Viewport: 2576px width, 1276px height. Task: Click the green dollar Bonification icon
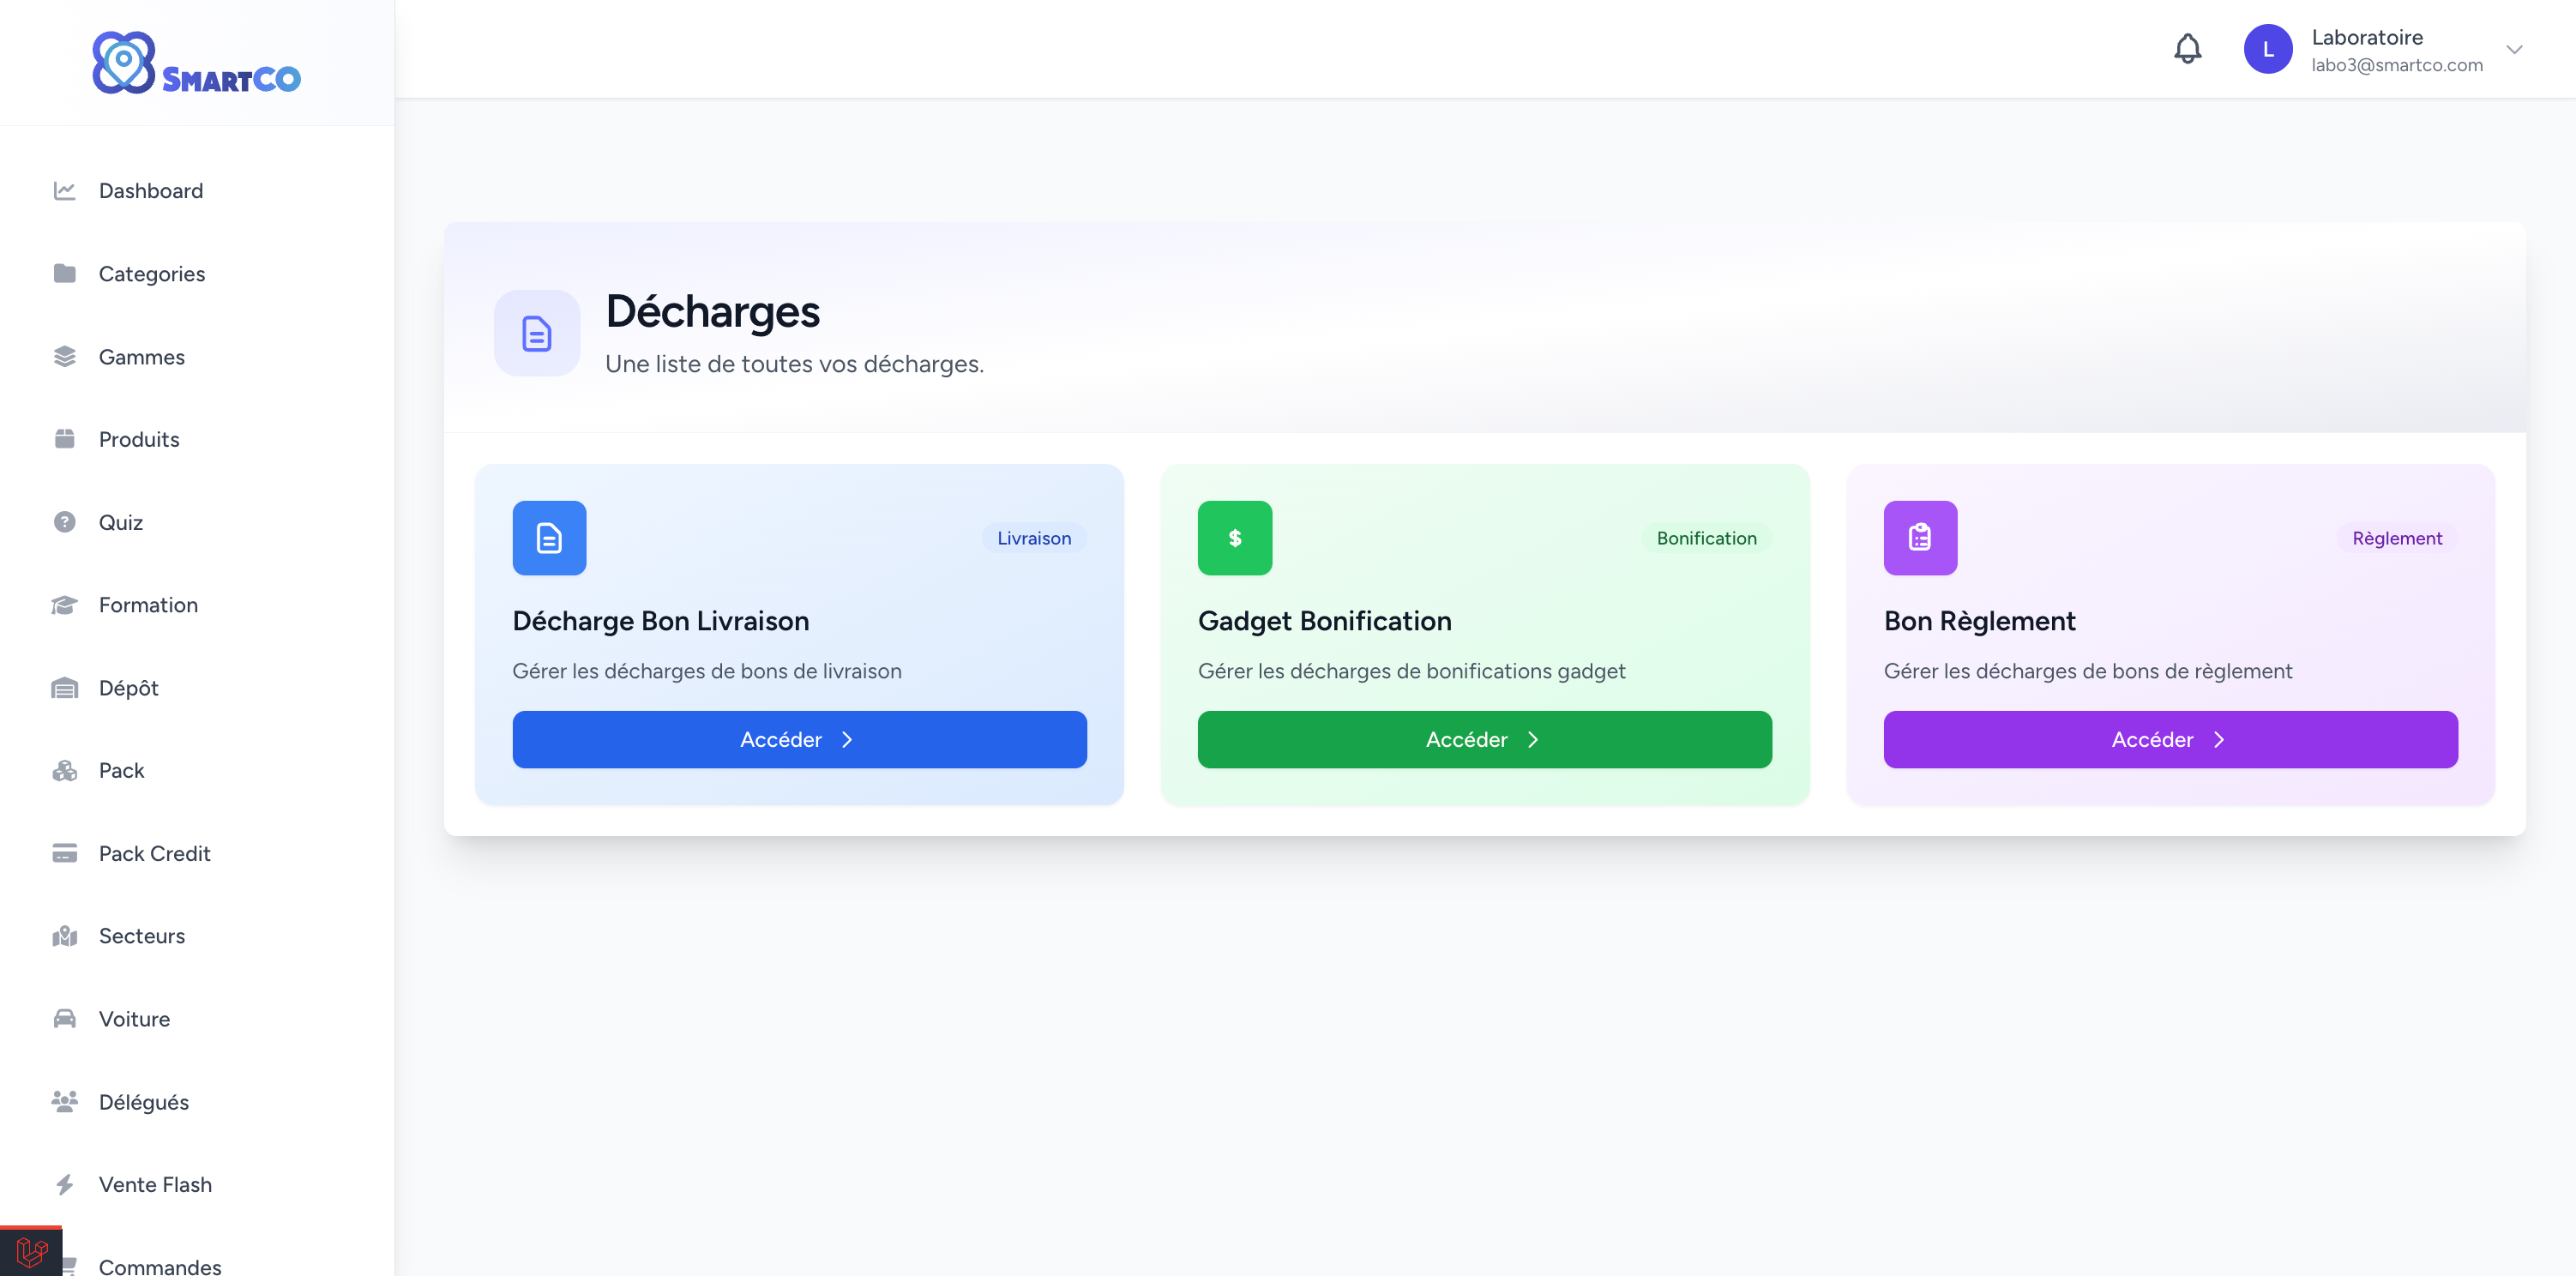(x=1235, y=538)
